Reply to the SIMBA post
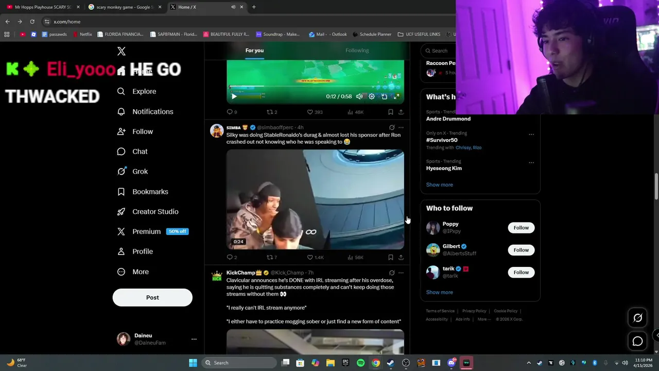This screenshot has width=659, height=371. pyautogui.click(x=232, y=257)
